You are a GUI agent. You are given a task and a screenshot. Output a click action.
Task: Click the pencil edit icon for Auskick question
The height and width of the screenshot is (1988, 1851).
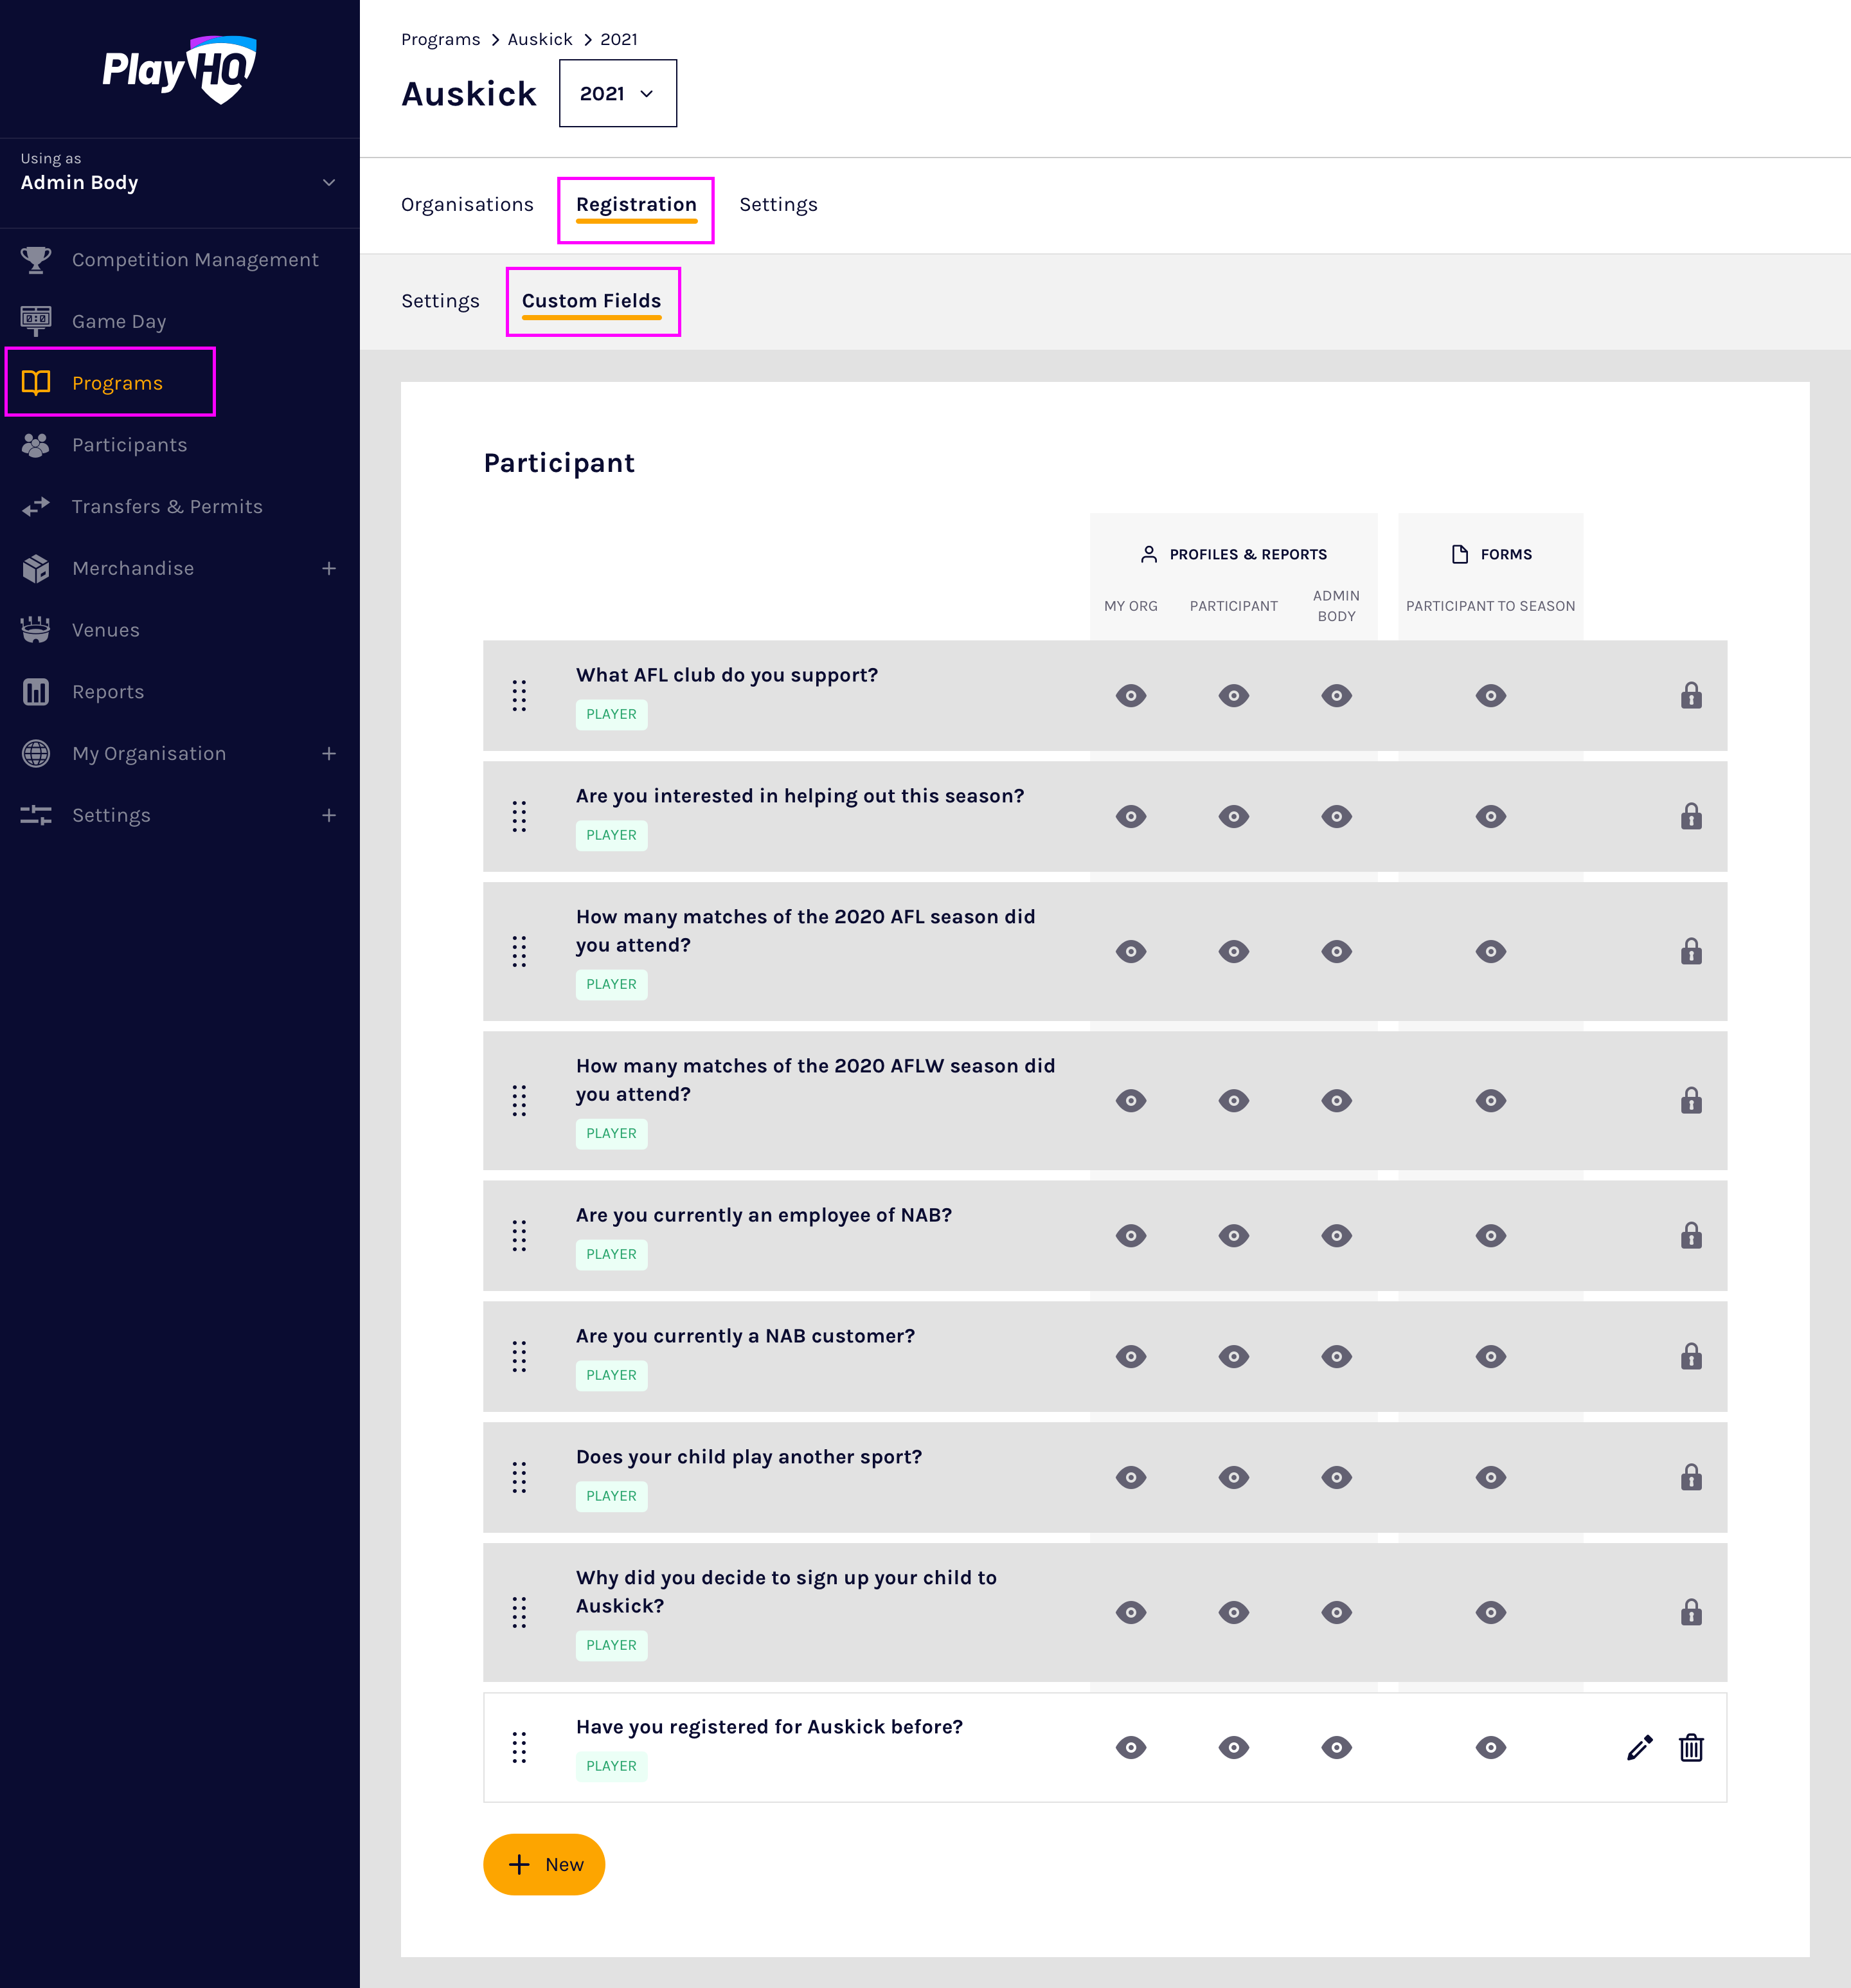[x=1639, y=1747]
